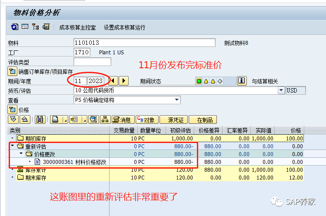The width and height of the screenshot is (326, 216).
Task: Collapse the 重新评估 node arrow
Action: [13, 146]
